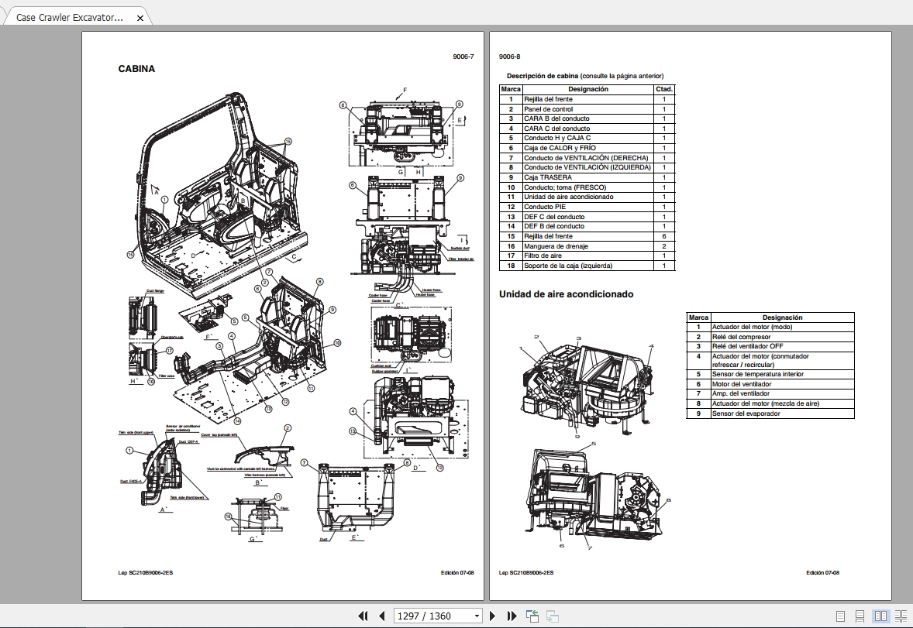Jump to the last page of the document

[512, 616]
